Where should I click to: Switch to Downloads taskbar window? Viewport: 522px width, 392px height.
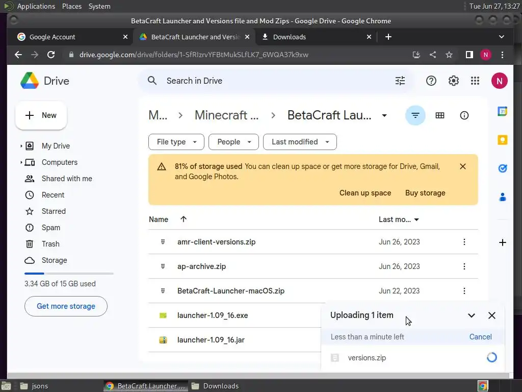pyautogui.click(x=215, y=386)
